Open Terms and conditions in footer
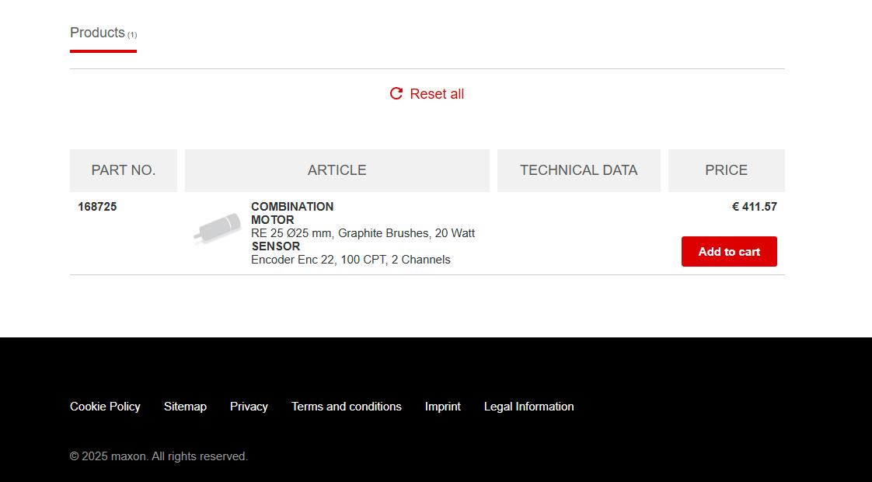Viewport: 872px width, 482px height. click(347, 407)
